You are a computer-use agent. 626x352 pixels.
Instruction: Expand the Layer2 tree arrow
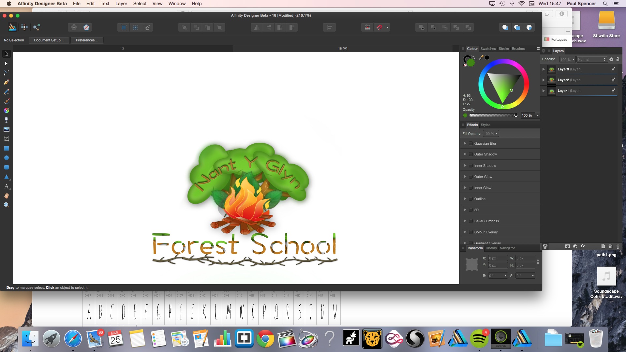tap(544, 80)
